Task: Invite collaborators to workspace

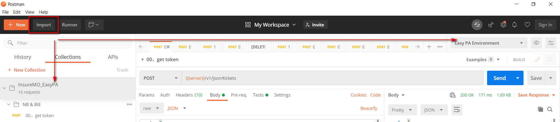Action: [x=315, y=25]
